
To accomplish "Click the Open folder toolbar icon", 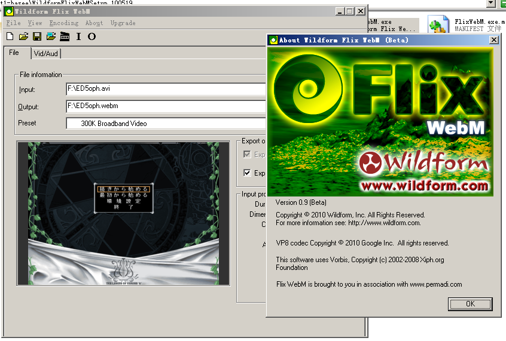I will pyautogui.click(x=23, y=37).
